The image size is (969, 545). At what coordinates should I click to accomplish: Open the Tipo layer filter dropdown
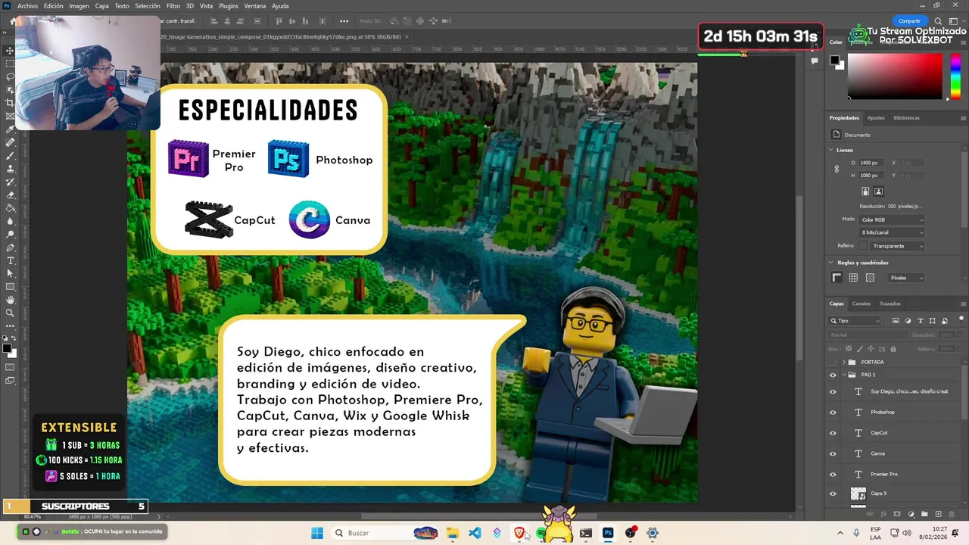[x=855, y=321]
